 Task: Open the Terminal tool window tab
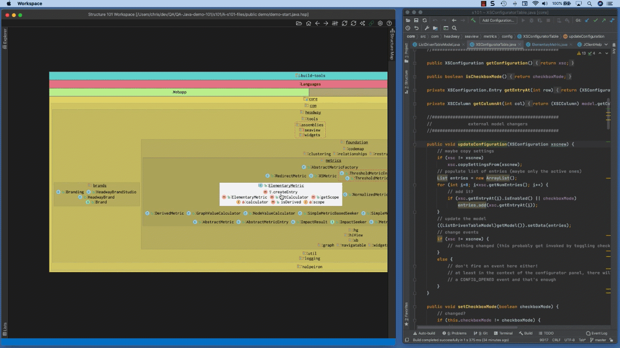pyautogui.click(x=503, y=333)
